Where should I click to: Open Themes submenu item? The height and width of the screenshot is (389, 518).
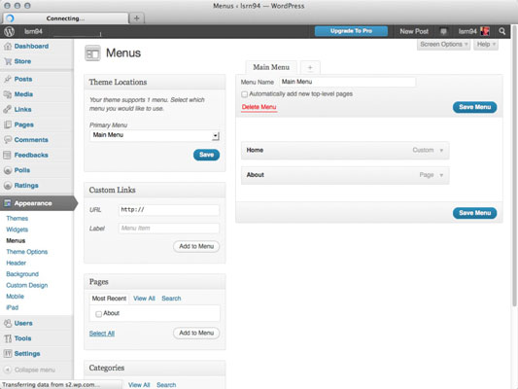(x=17, y=219)
